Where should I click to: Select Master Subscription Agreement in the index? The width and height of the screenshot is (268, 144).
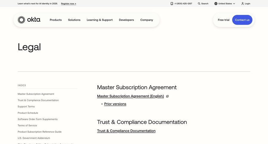coord(36,94)
